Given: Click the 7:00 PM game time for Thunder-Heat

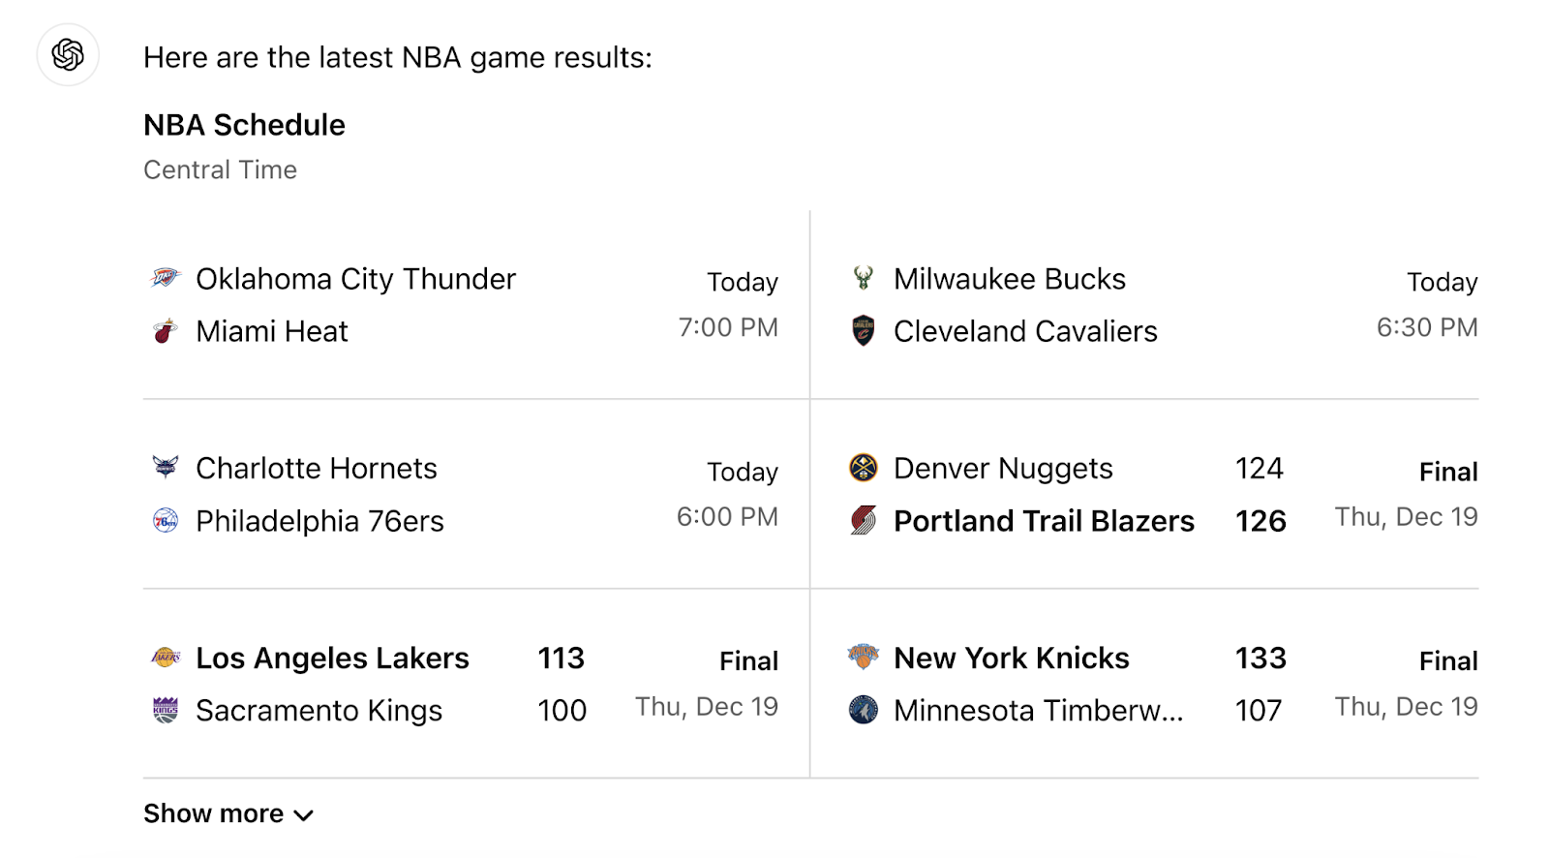Looking at the screenshot, I should [x=727, y=327].
